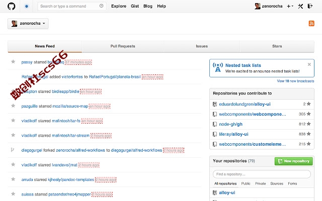Click the New repository button

click(294, 161)
